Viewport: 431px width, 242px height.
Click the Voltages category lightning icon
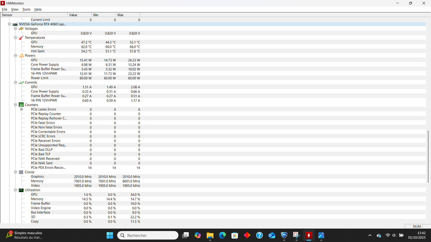[21, 29]
